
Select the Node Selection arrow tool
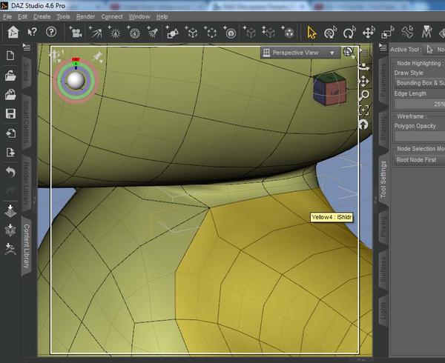[311, 33]
